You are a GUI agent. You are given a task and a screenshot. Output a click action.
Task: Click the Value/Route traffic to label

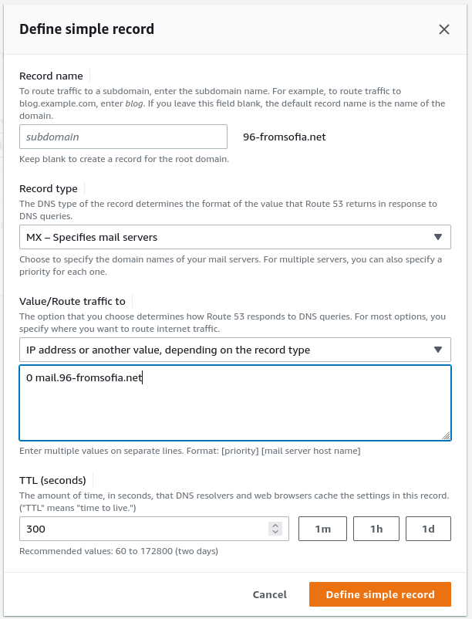[72, 301]
